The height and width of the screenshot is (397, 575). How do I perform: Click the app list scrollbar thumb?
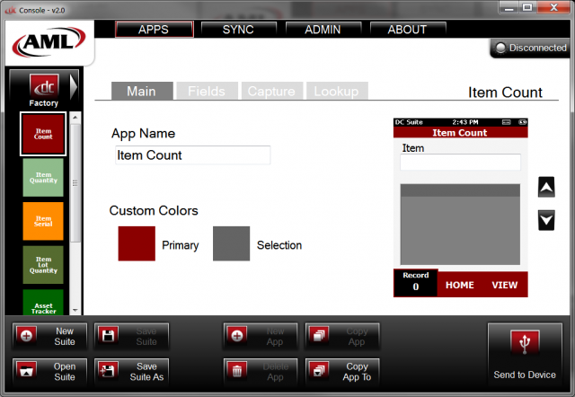point(75,183)
